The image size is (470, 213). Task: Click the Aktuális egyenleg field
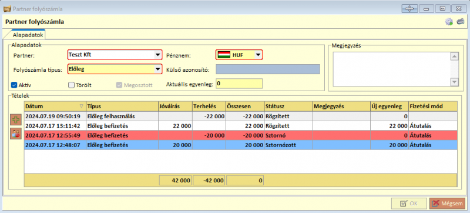pyautogui.click(x=239, y=84)
